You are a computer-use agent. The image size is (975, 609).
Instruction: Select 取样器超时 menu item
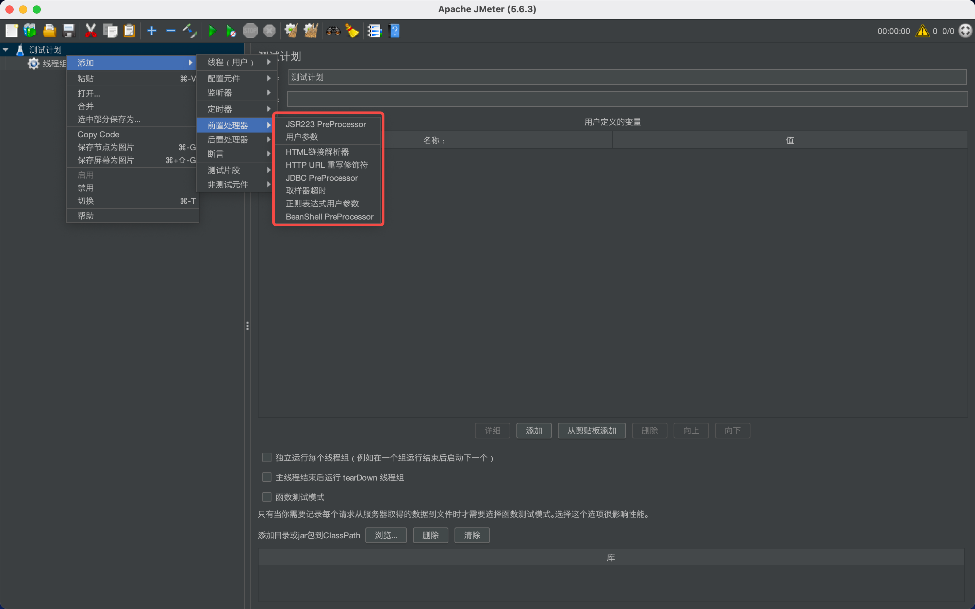(328, 191)
